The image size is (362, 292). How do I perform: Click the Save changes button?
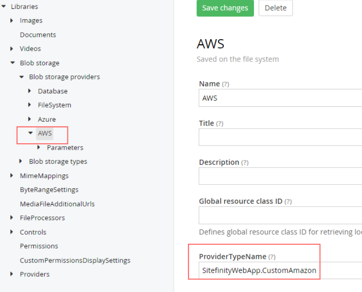pos(225,8)
